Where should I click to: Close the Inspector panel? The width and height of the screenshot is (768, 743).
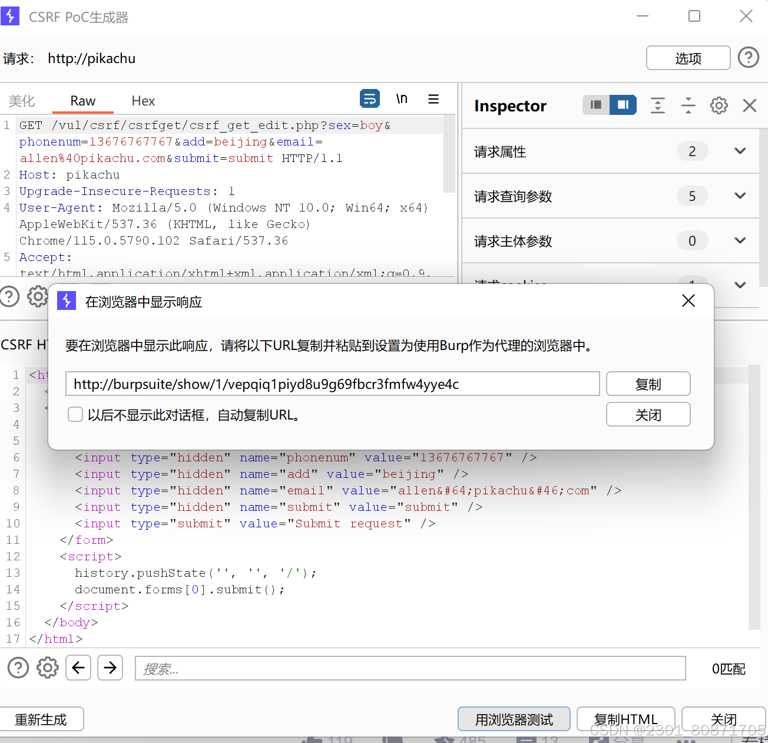tap(749, 105)
